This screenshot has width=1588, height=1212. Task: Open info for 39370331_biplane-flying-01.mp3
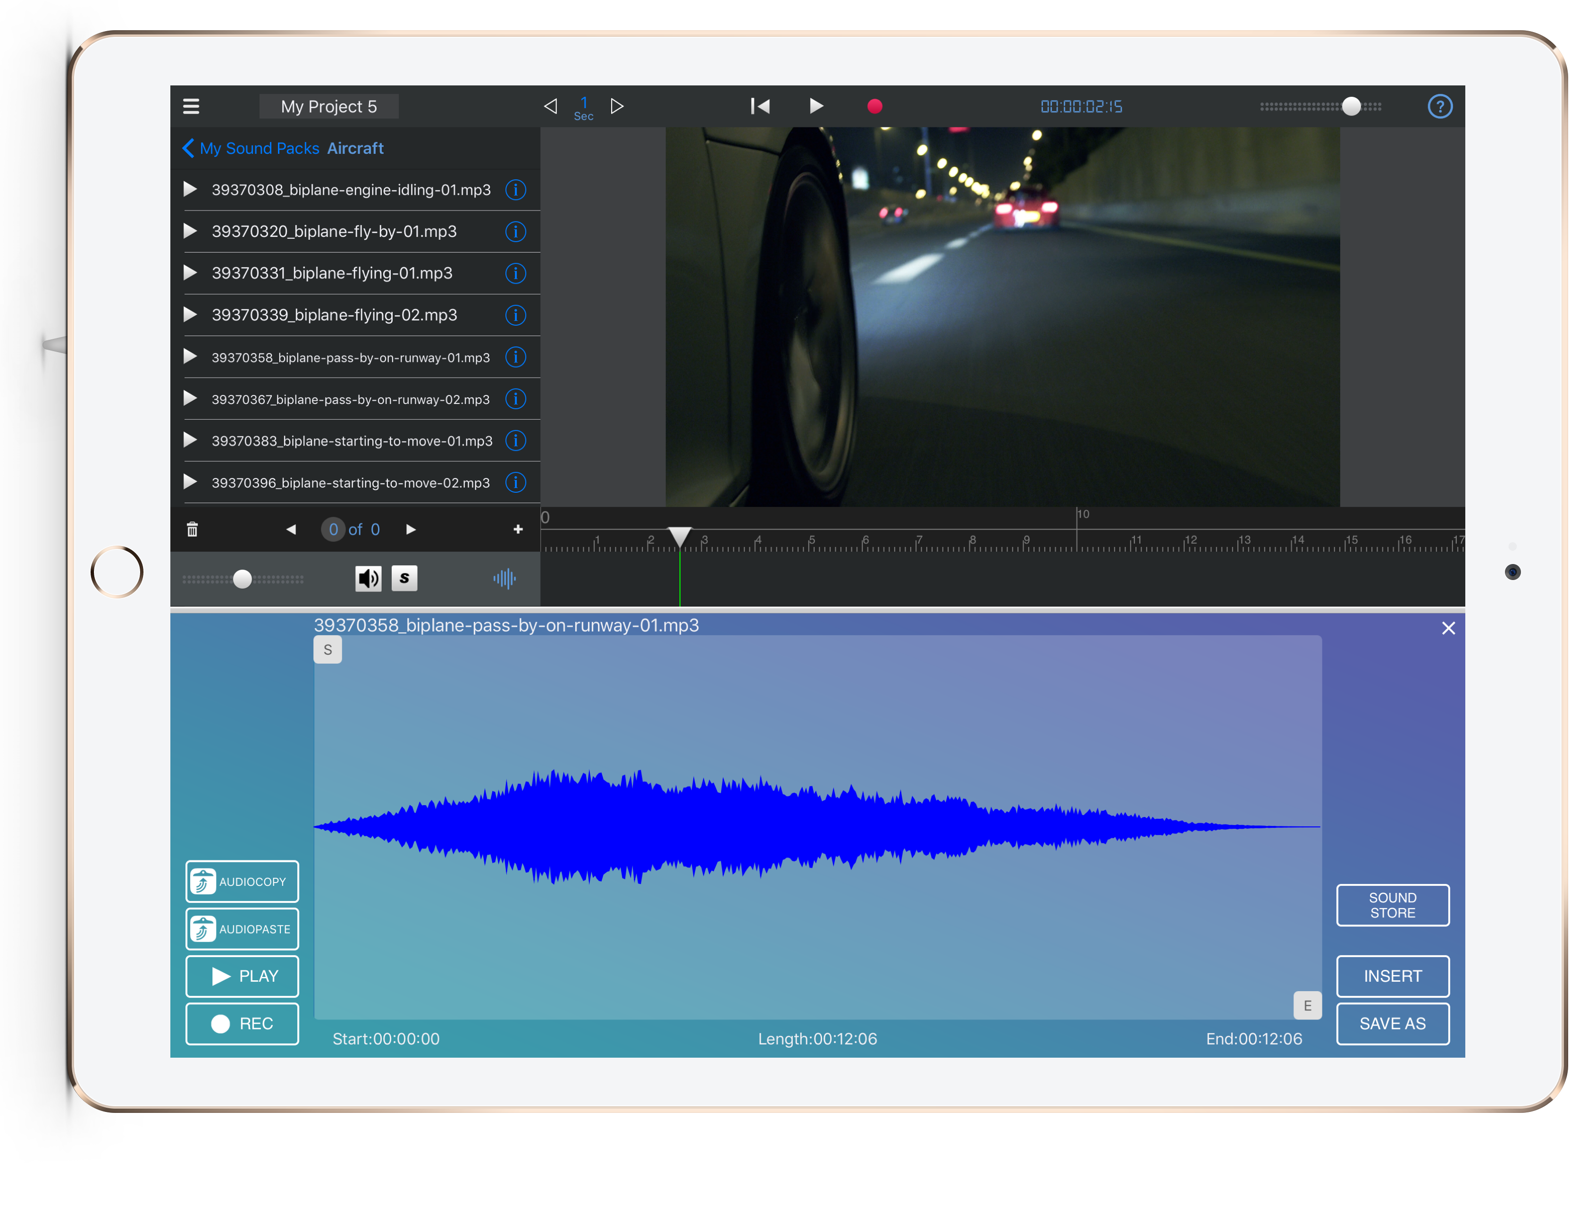[516, 273]
